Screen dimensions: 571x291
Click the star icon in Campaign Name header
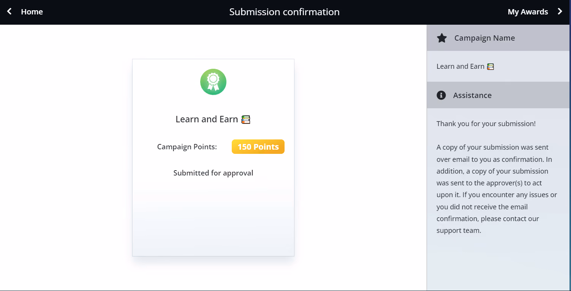click(x=441, y=38)
